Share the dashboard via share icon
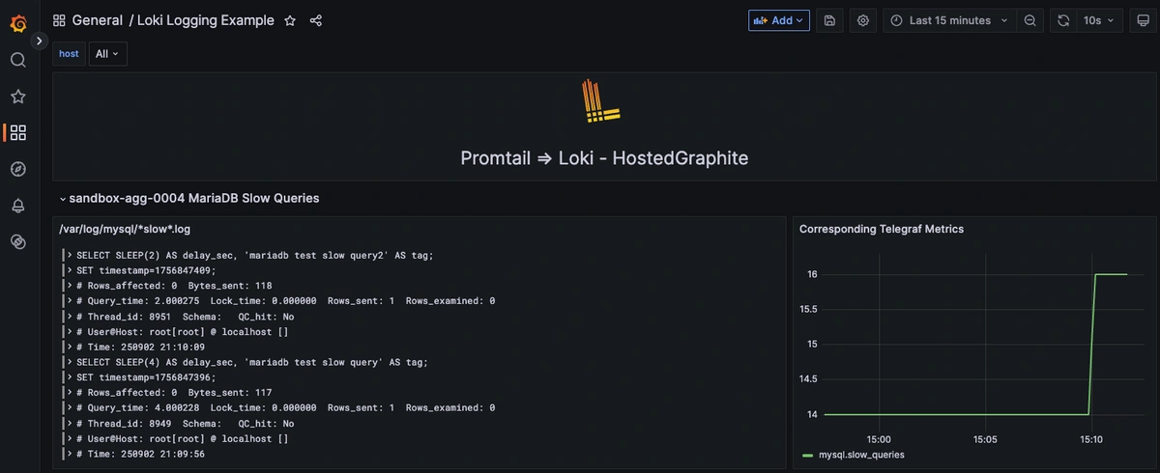Image resolution: width=1160 pixels, height=473 pixels. (x=316, y=20)
